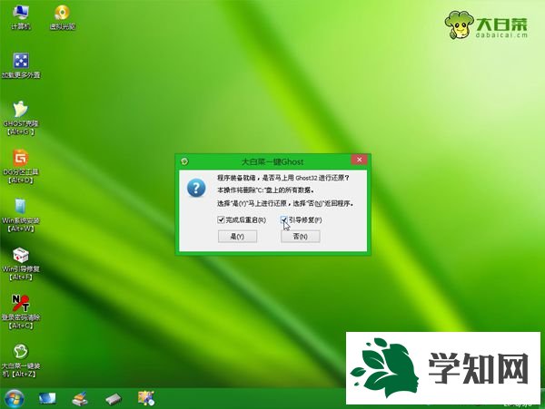545x409 pixels.
Task: Click the monitor icon on the taskbar
Action: (x=47, y=399)
